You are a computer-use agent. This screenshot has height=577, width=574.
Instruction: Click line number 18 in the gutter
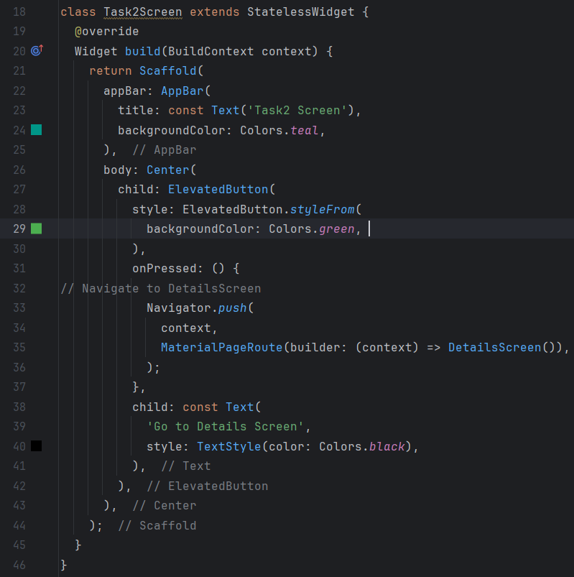coord(19,11)
